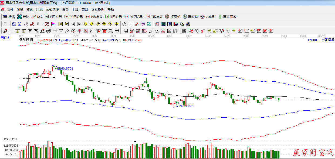Click the 行情 quotes button
The width and height of the screenshot is (335, 159).
tap(9, 17)
